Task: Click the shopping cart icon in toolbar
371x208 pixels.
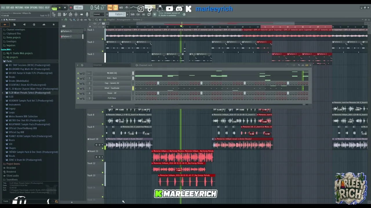Action: click(x=154, y=14)
